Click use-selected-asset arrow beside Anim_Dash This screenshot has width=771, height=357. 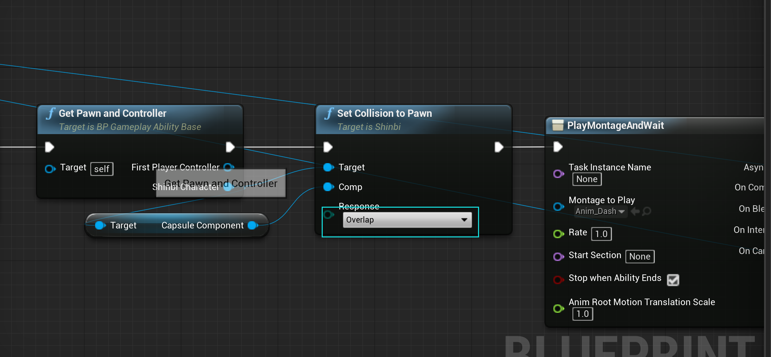pos(635,211)
